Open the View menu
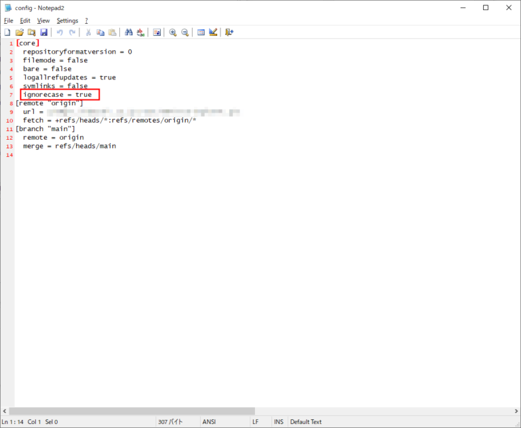Viewport: 521px width, 428px height. [43, 21]
